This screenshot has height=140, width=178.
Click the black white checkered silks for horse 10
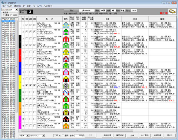coord(66,85)
